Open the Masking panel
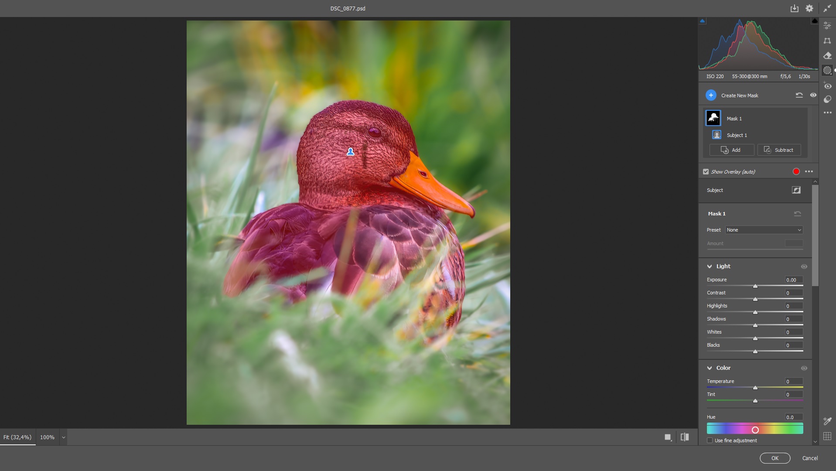The width and height of the screenshot is (836, 471). point(827,70)
